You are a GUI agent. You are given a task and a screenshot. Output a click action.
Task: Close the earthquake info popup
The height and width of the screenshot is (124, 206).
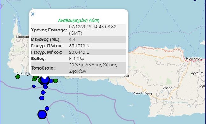33,14
